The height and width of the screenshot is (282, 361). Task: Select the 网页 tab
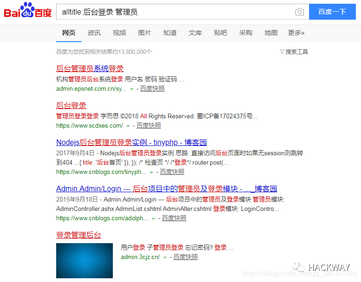(x=69, y=33)
